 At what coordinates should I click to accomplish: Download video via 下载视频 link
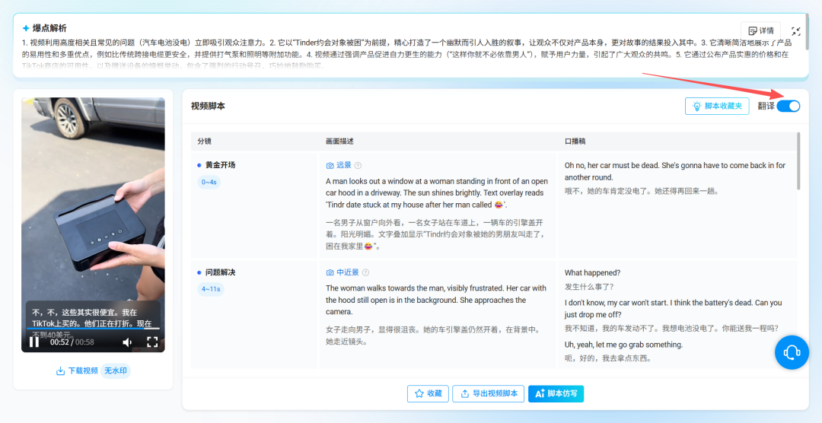point(77,371)
